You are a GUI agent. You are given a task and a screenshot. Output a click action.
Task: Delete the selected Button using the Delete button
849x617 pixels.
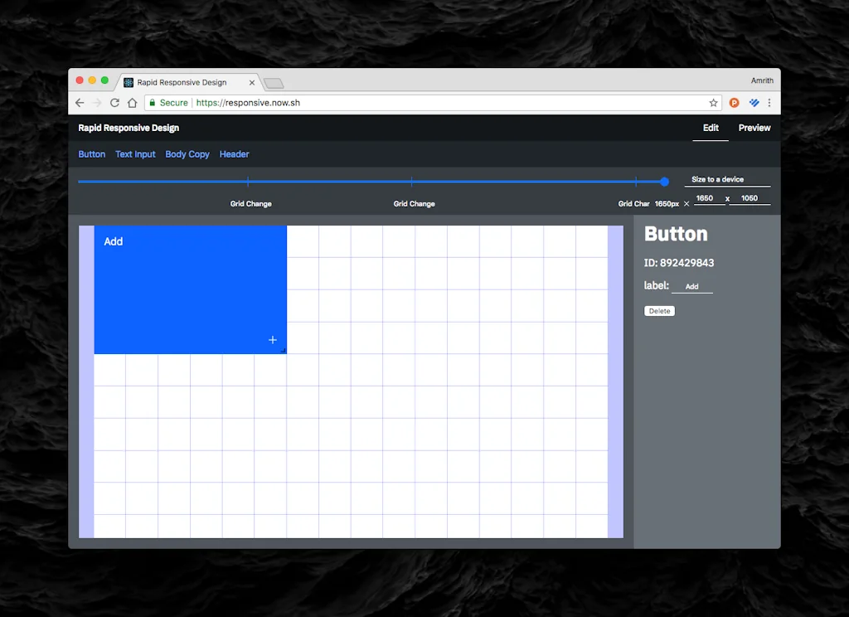click(659, 310)
